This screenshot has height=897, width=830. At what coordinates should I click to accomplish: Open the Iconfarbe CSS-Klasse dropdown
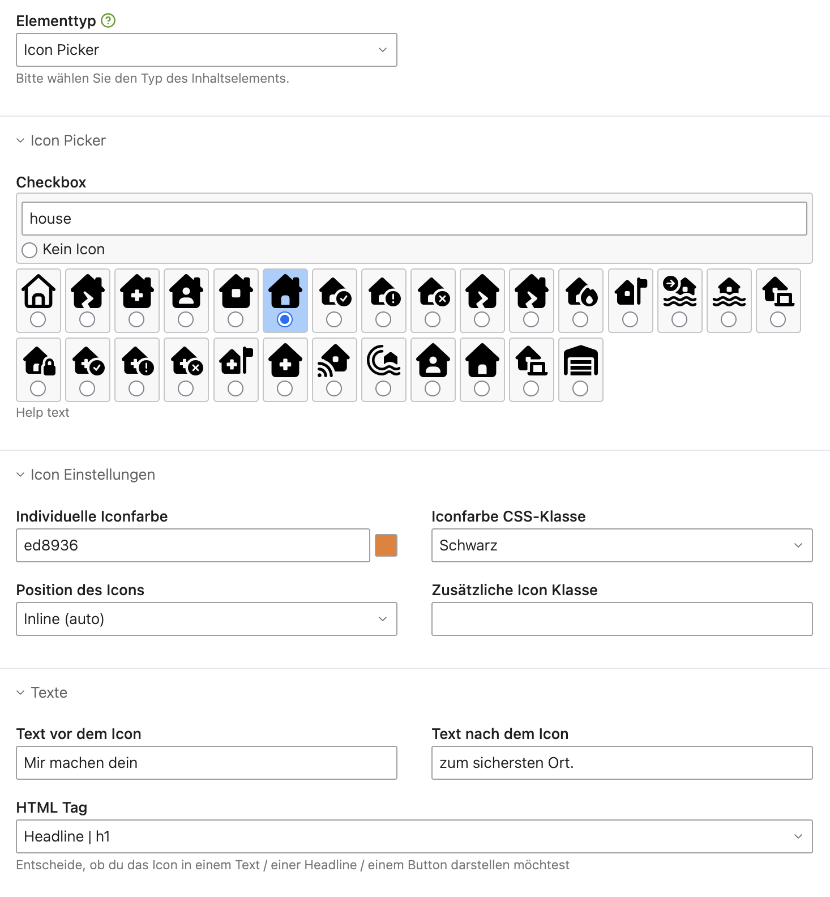coord(622,545)
